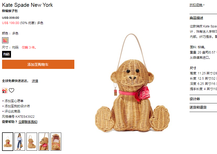
Task: Select the multicolor swatch
Action: (x=5, y=40)
